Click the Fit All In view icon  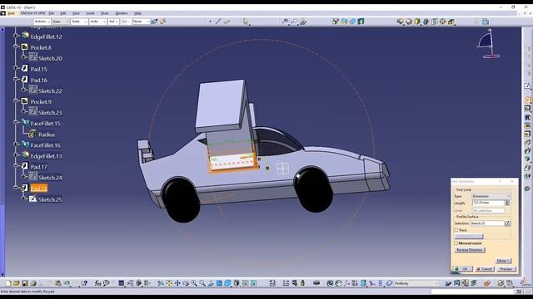click(x=169, y=283)
